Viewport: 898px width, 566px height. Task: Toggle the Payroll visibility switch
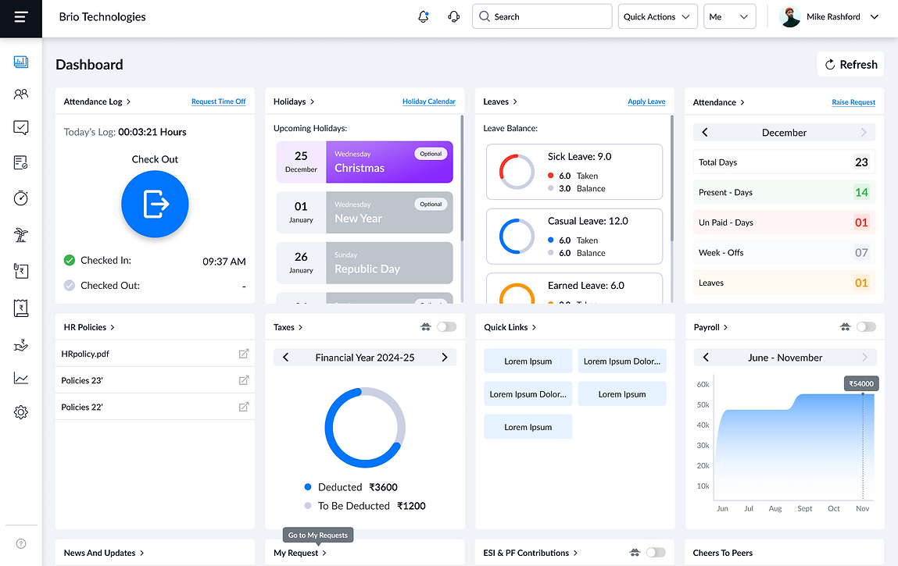pyautogui.click(x=866, y=327)
